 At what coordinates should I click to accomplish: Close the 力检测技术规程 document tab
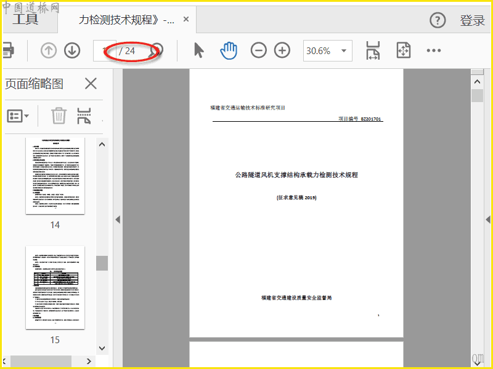pyautogui.click(x=186, y=20)
